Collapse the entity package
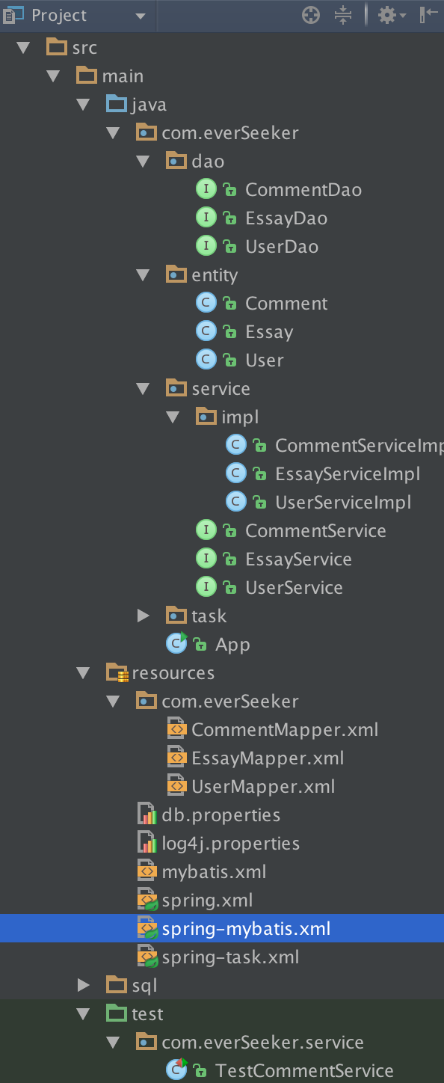444x1083 pixels. tap(143, 275)
